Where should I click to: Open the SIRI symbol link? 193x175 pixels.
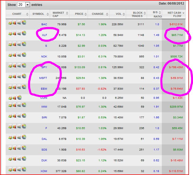[44, 118]
